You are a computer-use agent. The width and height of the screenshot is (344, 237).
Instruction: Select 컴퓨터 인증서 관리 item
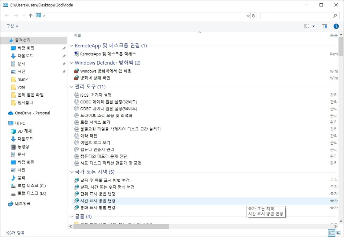coord(97,150)
